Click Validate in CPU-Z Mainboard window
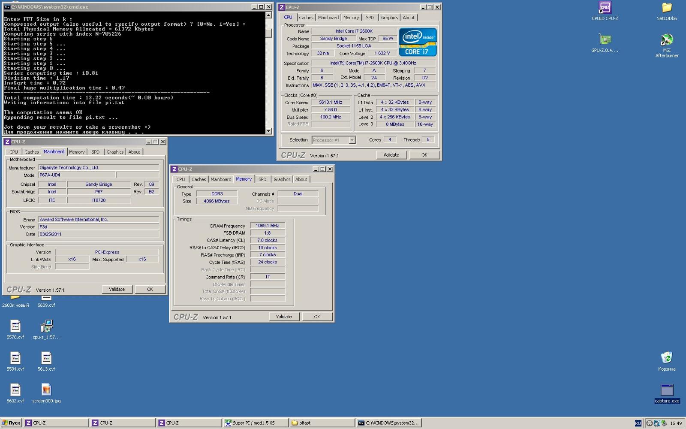The width and height of the screenshot is (686, 429). [x=117, y=289]
